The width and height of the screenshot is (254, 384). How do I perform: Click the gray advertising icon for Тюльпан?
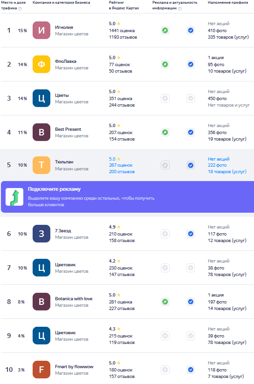point(165,165)
